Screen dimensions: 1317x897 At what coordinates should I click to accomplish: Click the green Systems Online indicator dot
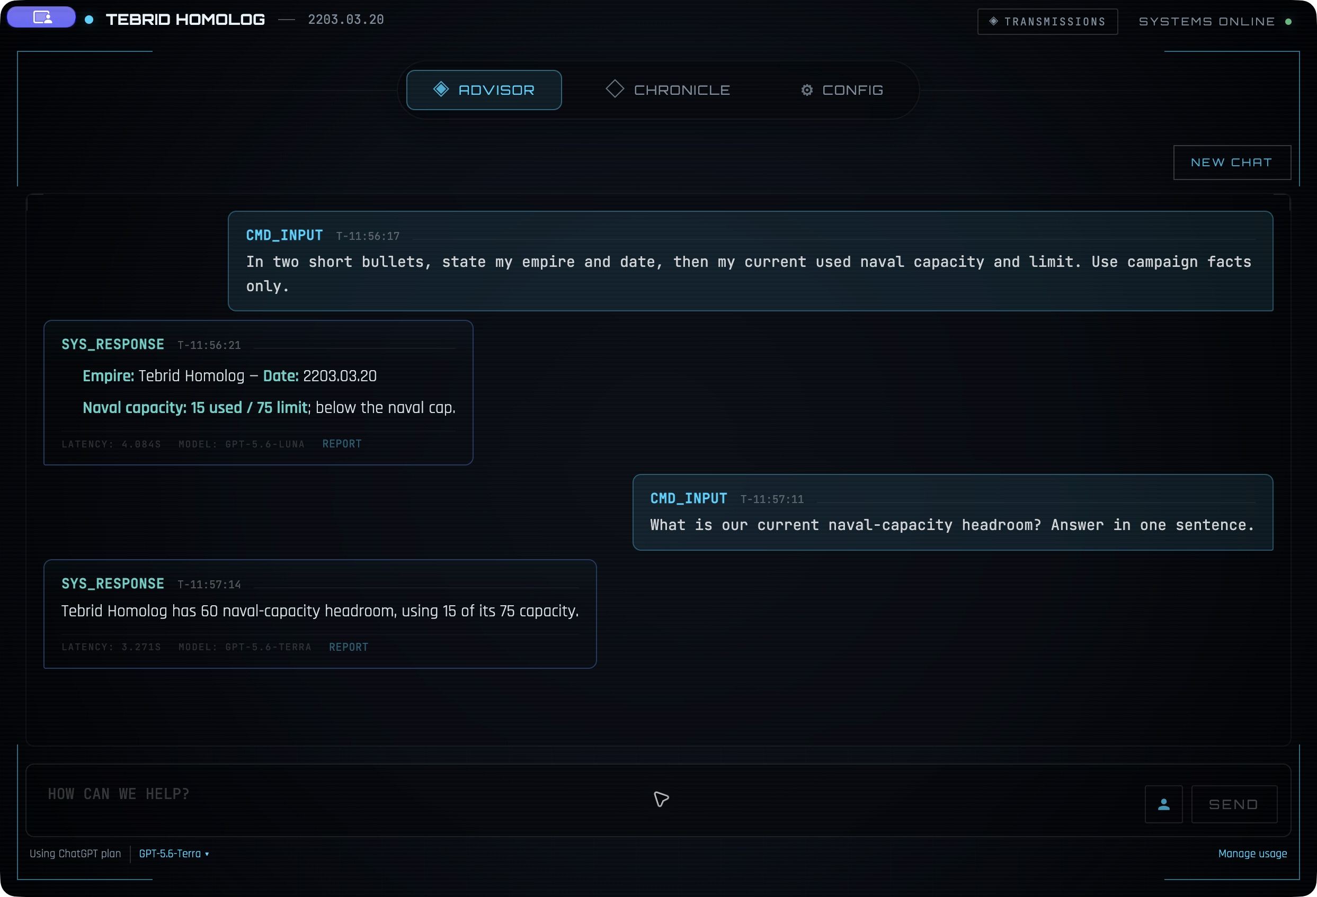coord(1289,22)
